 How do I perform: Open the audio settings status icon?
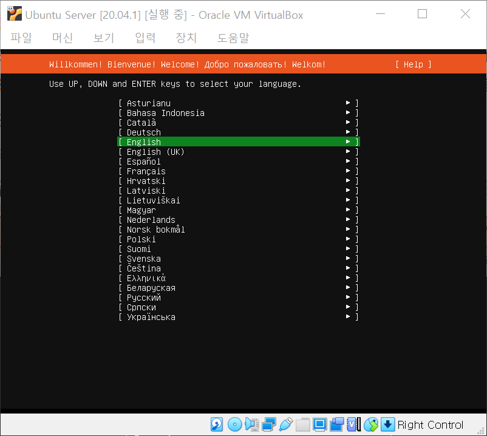[252, 424]
